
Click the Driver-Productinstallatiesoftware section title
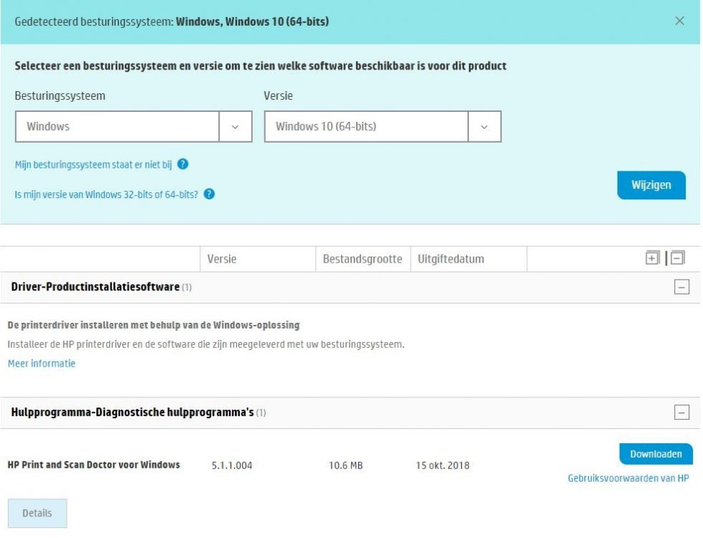click(96, 287)
